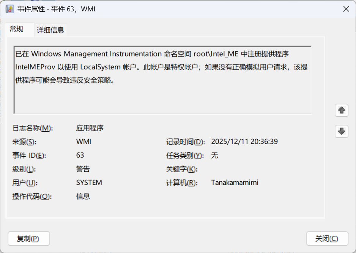Select the task category value 无
This screenshot has height=253, width=356.
(x=214, y=156)
